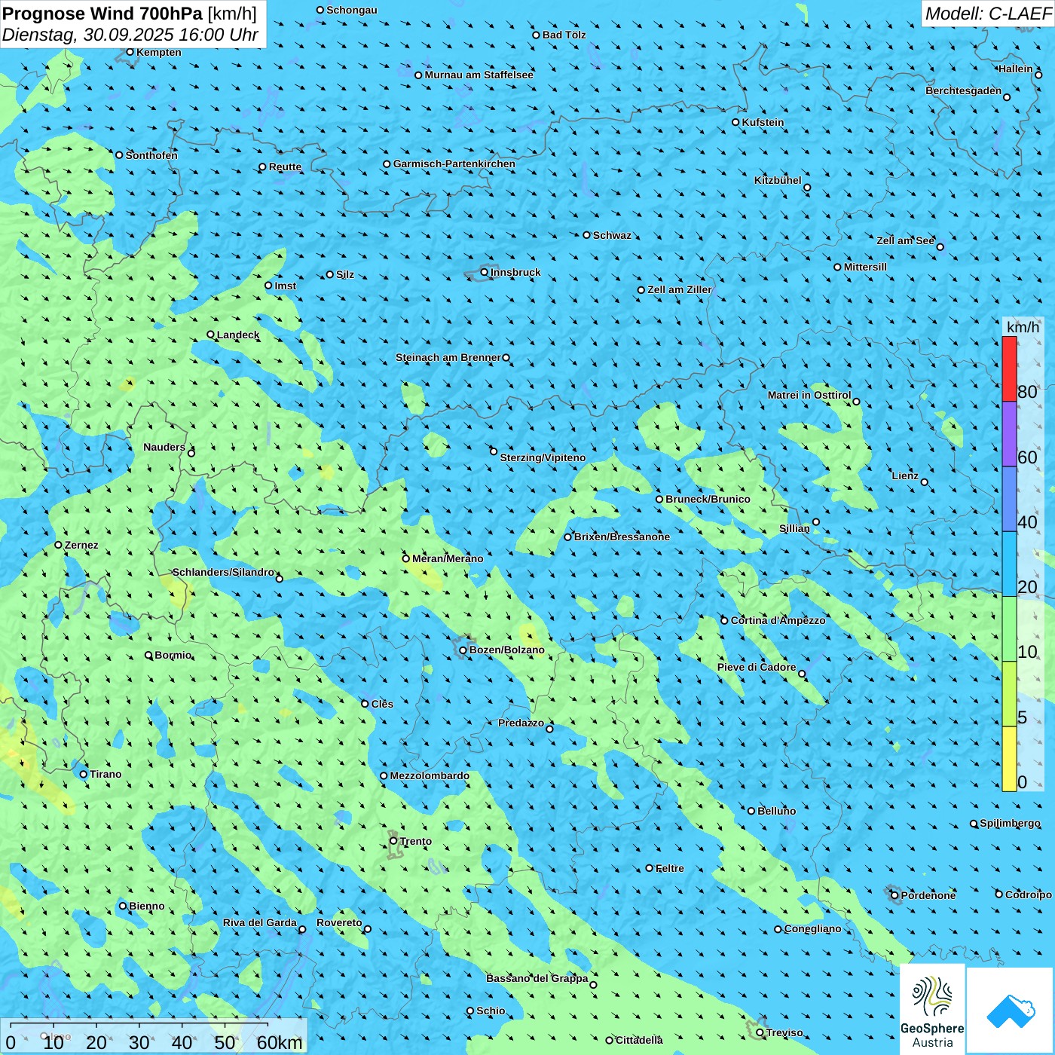Click the 'Bad Tölz' label
The image size is (1055, 1055).
[564, 35]
